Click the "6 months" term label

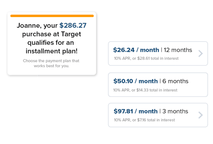tap(175, 81)
